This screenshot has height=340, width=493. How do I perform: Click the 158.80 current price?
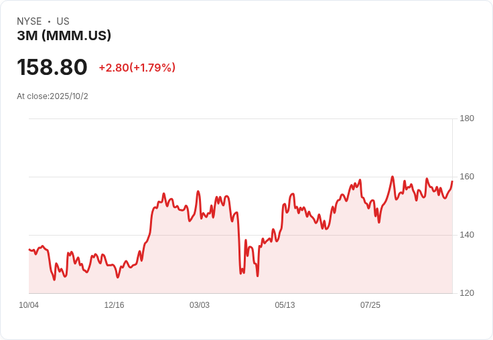(52, 68)
